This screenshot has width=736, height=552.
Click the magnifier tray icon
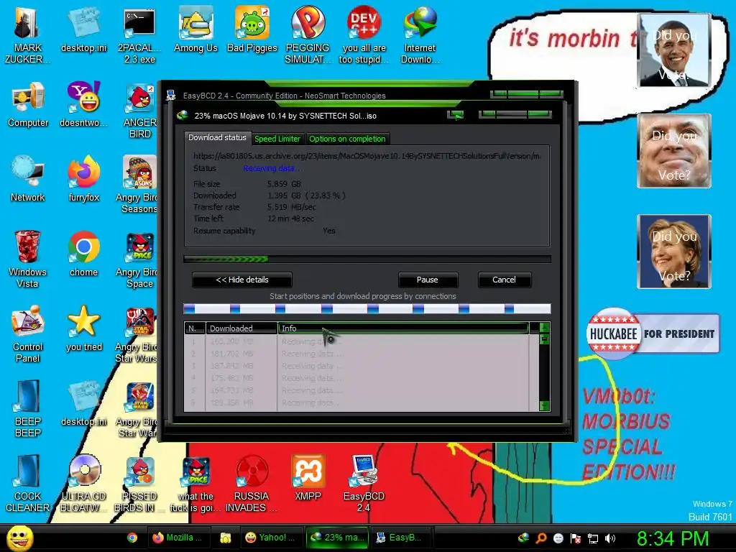541,538
